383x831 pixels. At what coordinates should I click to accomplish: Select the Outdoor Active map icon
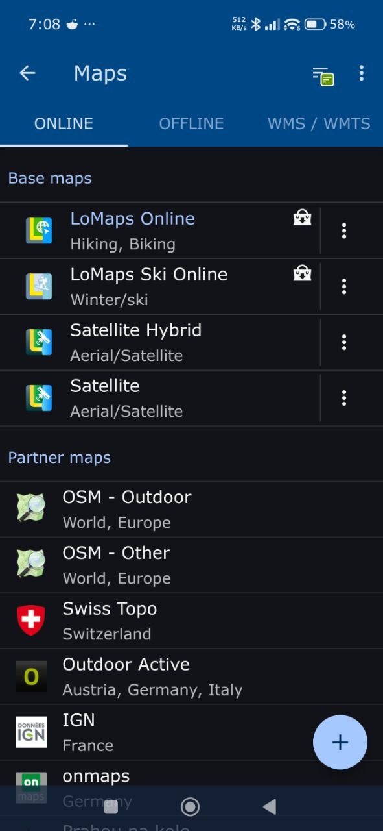pyautogui.click(x=31, y=676)
